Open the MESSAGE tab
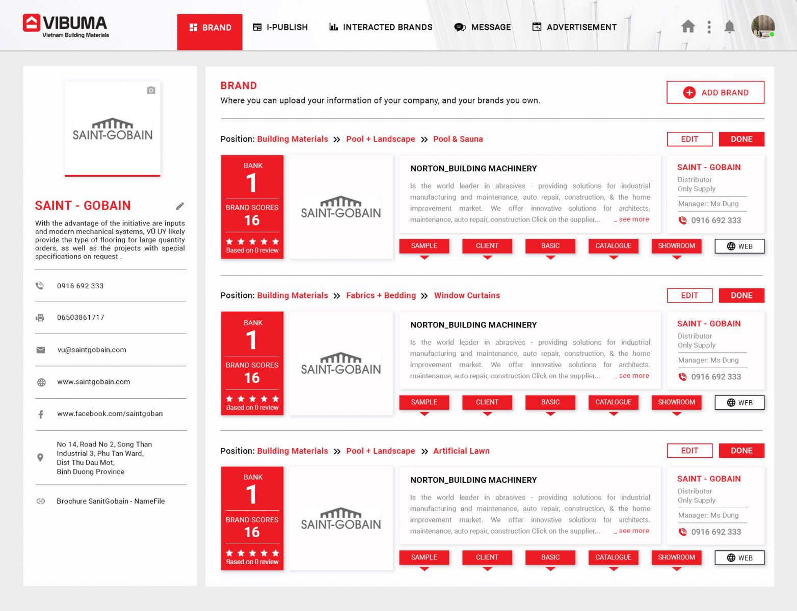The width and height of the screenshot is (797, 611). [x=482, y=27]
